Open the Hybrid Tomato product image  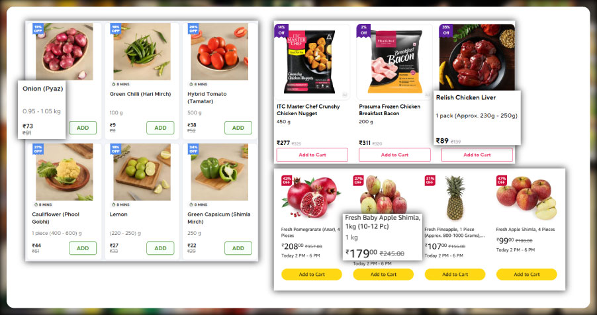coord(219,52)
